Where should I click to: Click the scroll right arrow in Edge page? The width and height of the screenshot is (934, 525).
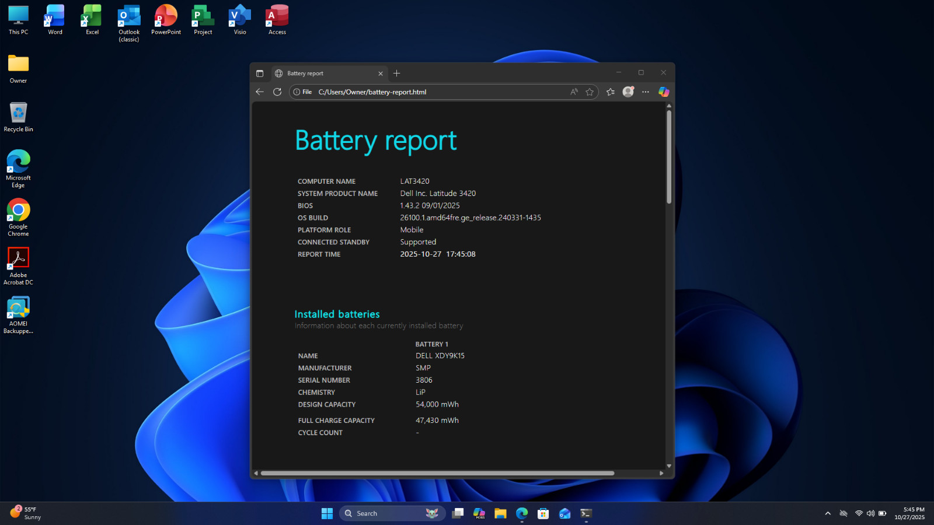[661, 473]
